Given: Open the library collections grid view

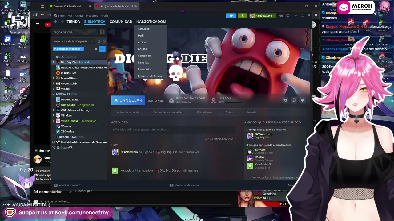Looking at the screenshot, I should pyautogui.click(x=102, y=32).
